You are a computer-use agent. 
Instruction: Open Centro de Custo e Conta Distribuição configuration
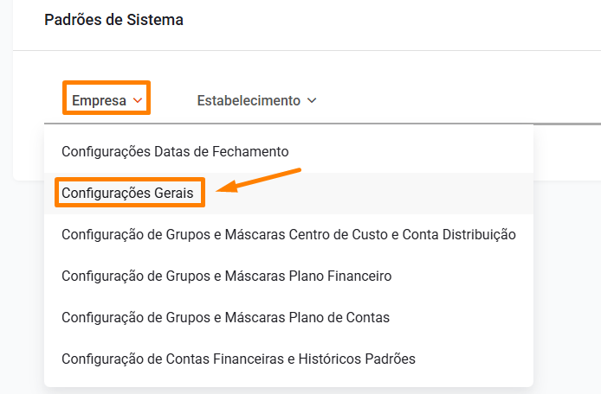coord(288,234)
